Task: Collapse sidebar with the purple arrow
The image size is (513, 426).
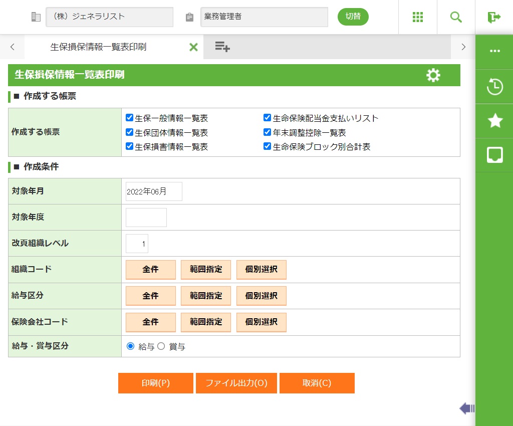Action: click(x=466, y=408)
